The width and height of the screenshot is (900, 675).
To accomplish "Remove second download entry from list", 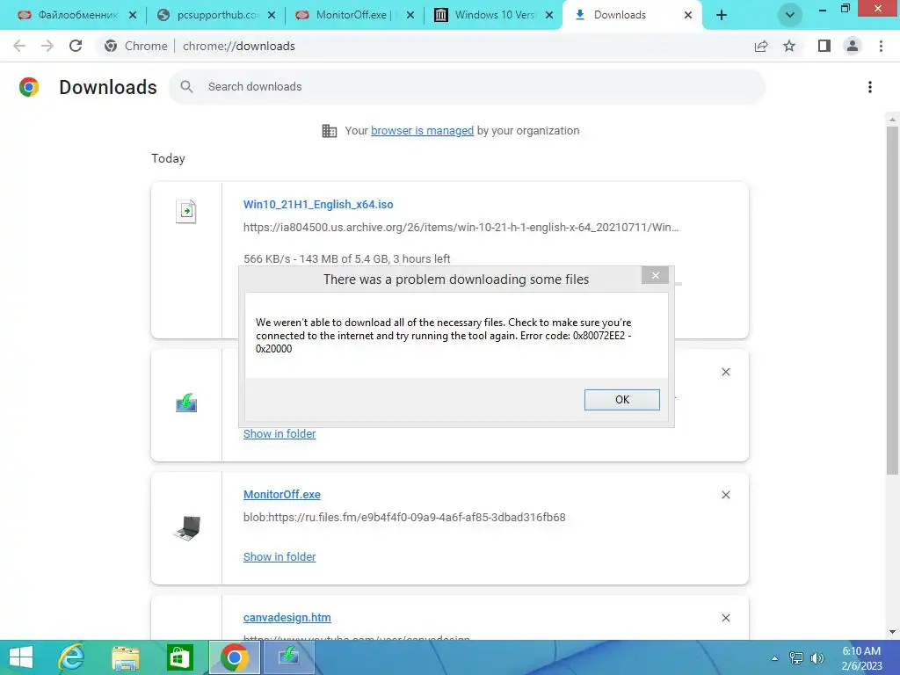I will point(725,372).
